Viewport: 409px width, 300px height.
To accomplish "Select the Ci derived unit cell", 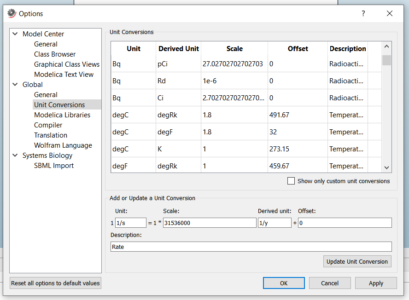I will 178,98.
